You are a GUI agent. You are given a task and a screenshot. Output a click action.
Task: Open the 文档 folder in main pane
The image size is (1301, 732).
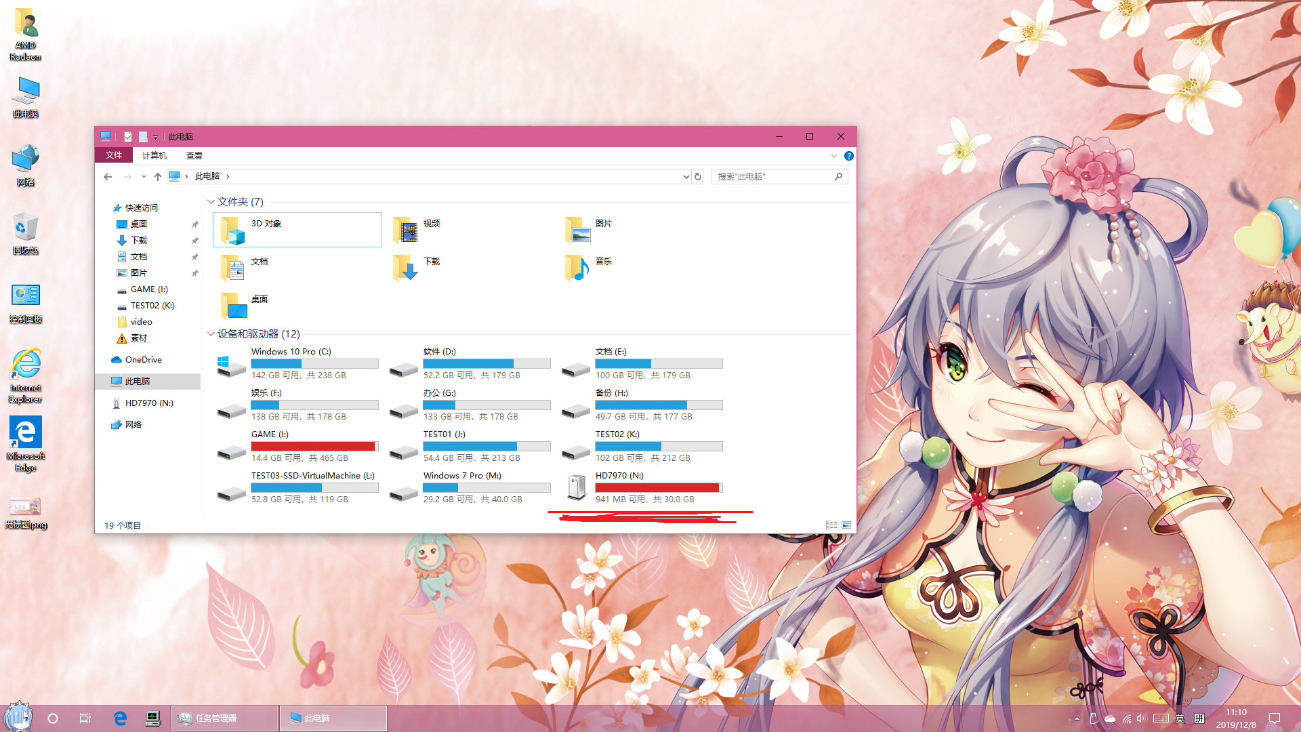[297, 268]
